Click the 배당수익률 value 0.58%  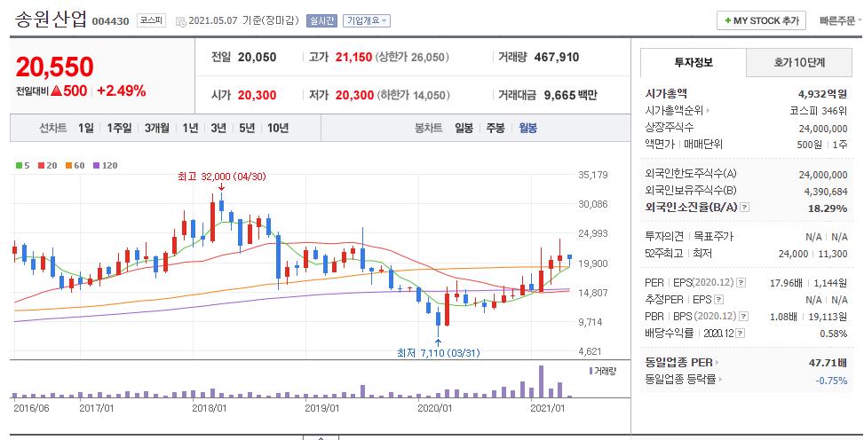(833, 334)
